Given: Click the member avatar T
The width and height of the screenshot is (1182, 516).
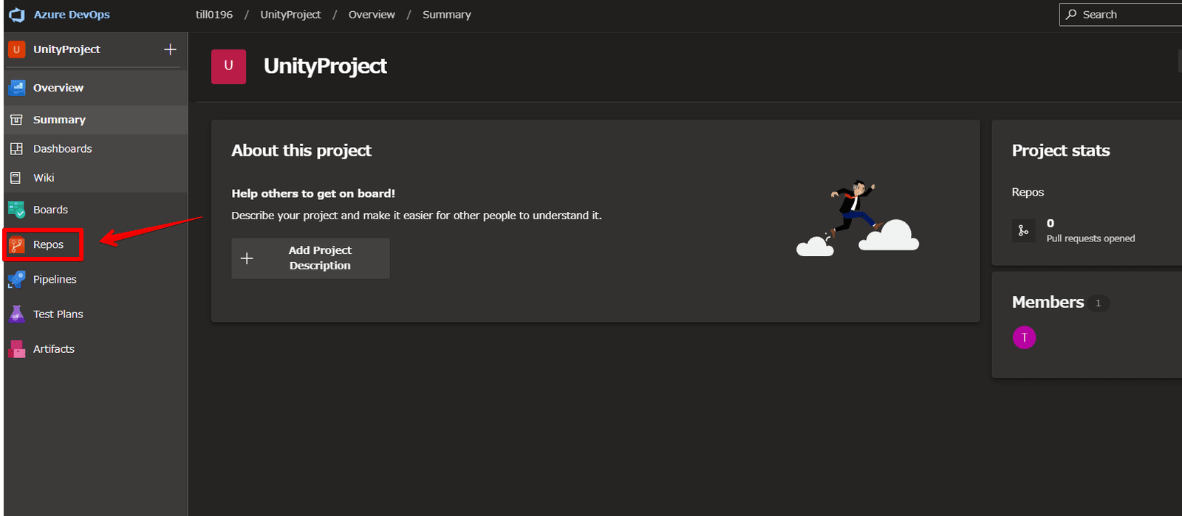Looking at the screenshot, I should (1024, 337).
